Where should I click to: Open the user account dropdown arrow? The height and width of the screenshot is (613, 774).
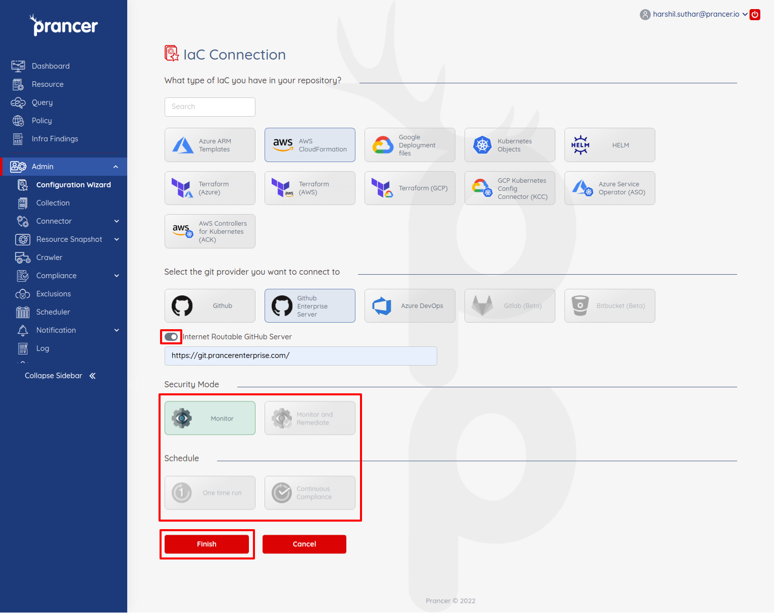745,14
